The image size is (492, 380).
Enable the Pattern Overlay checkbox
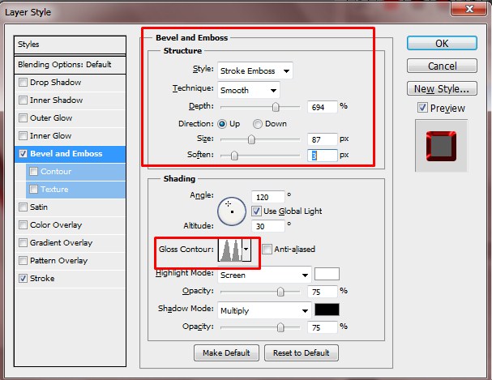[23, 261]
